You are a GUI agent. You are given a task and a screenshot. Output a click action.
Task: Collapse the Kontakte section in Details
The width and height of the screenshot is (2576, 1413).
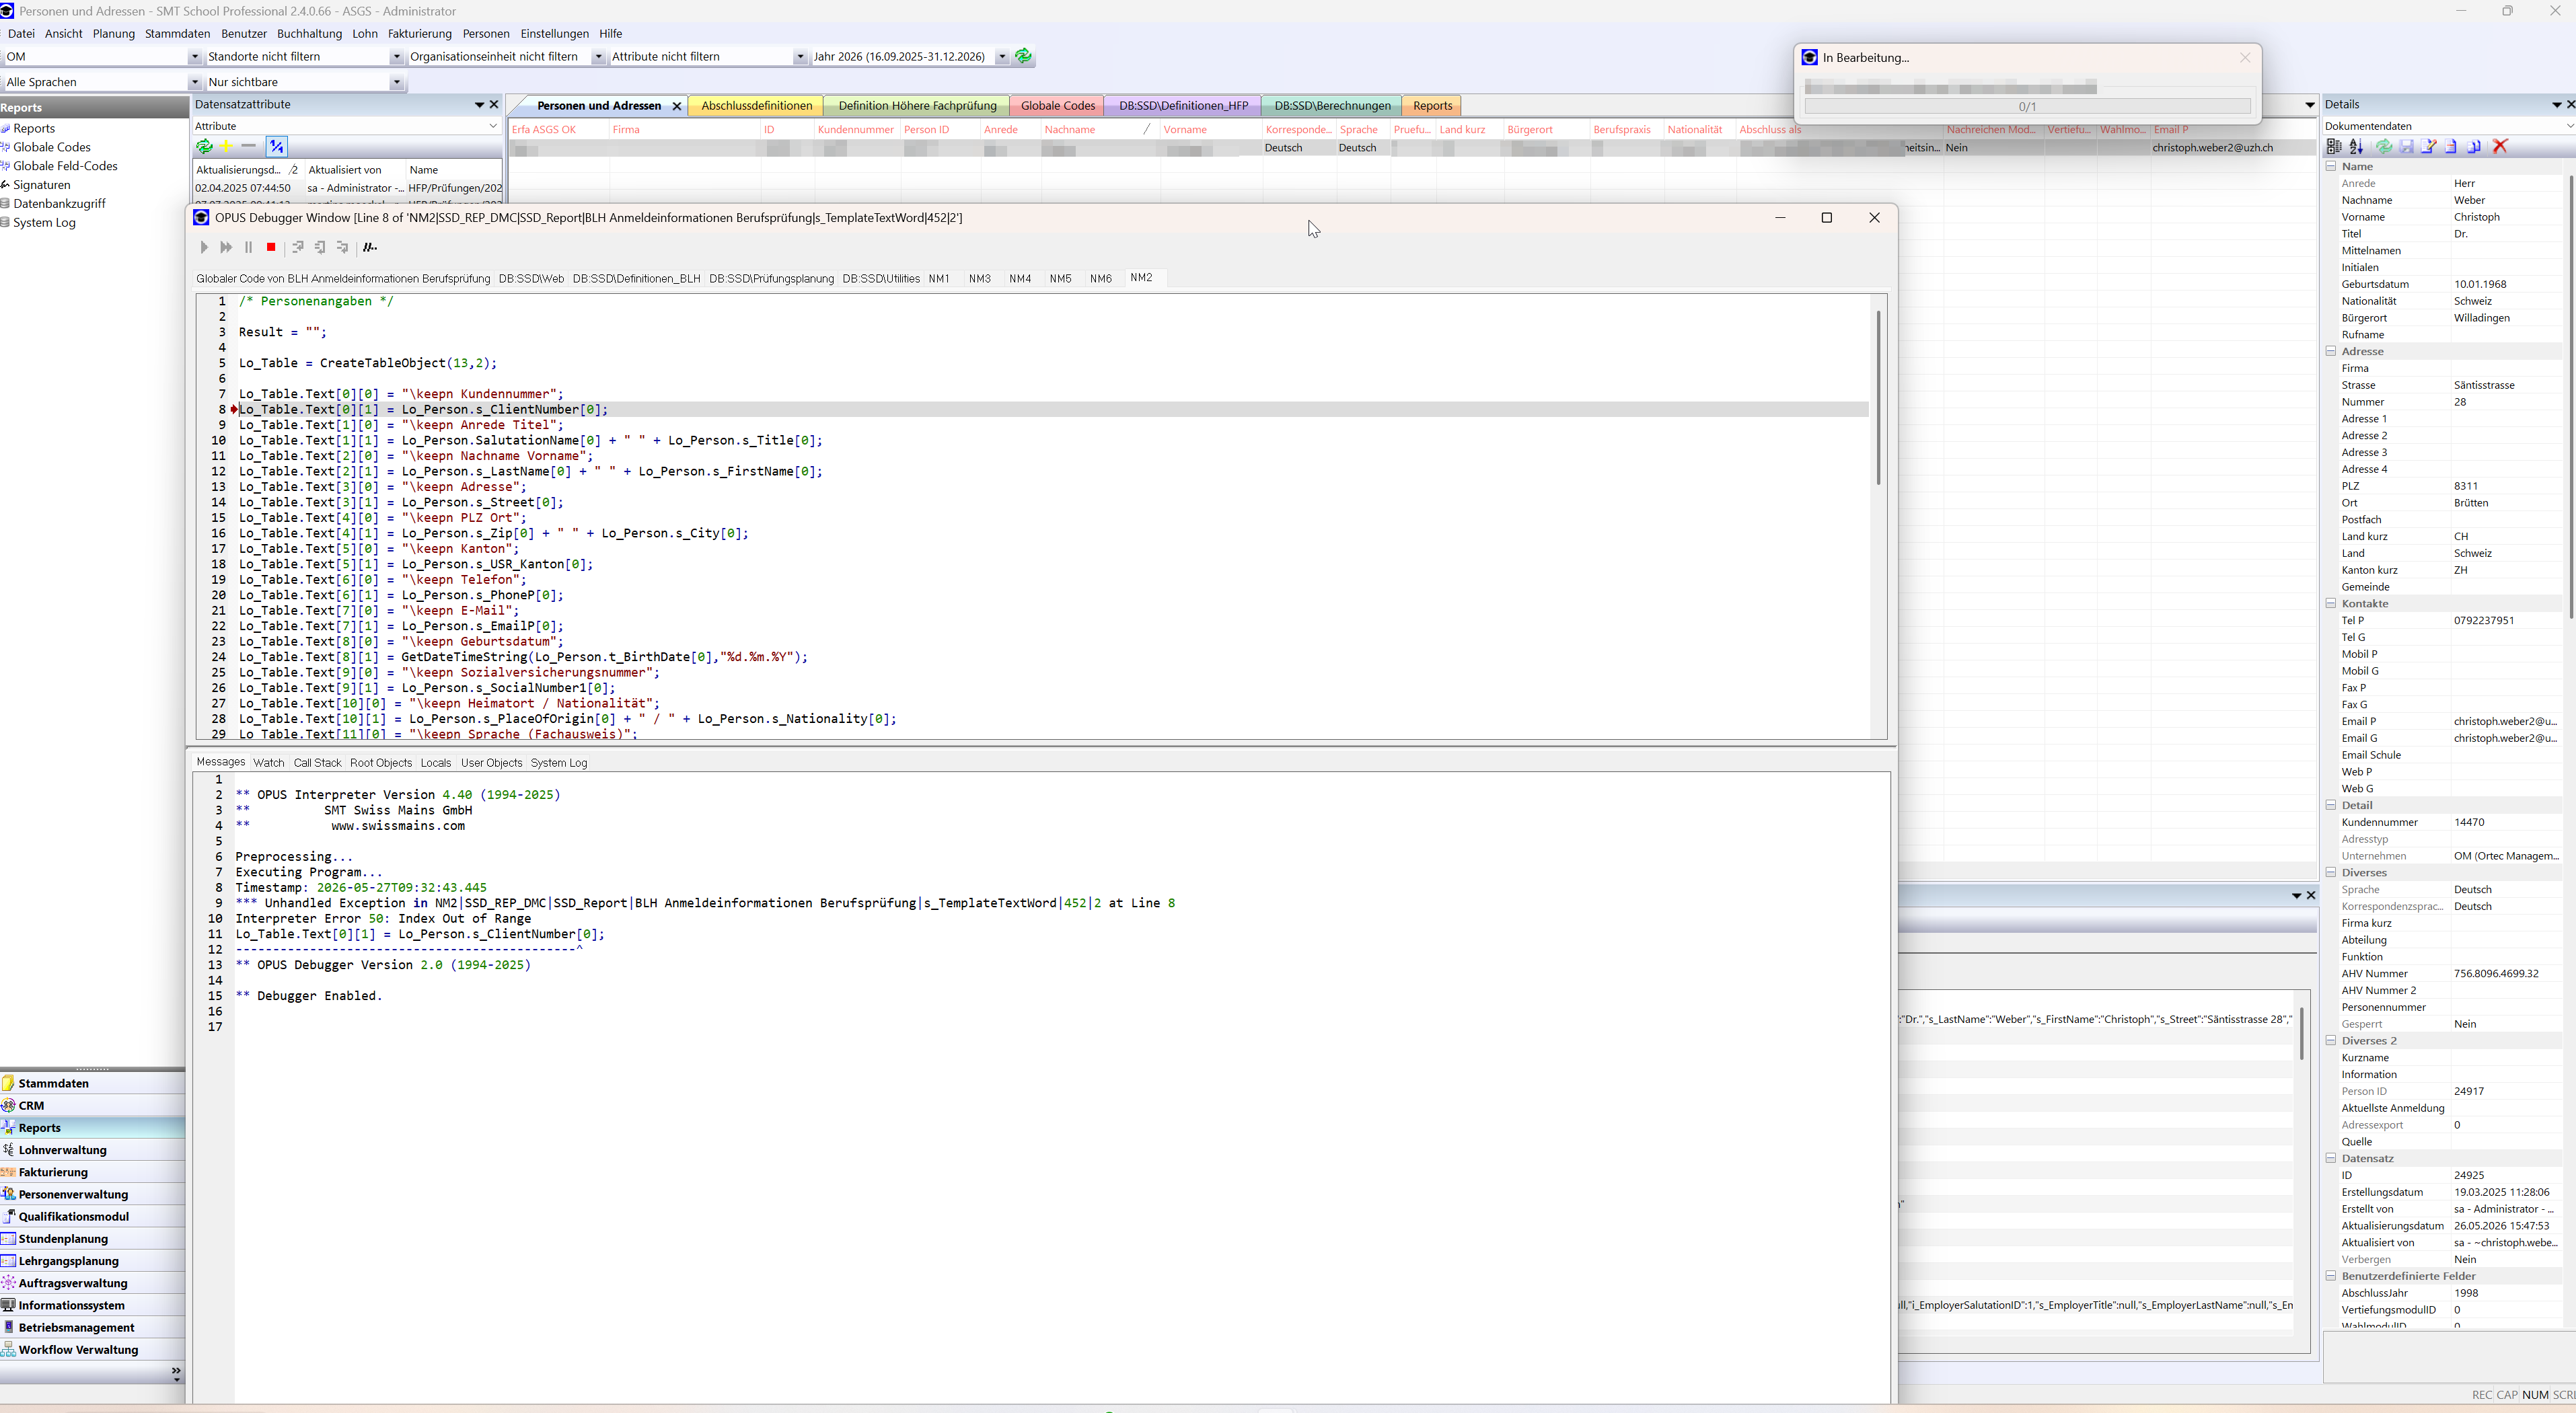point(2331,603)
